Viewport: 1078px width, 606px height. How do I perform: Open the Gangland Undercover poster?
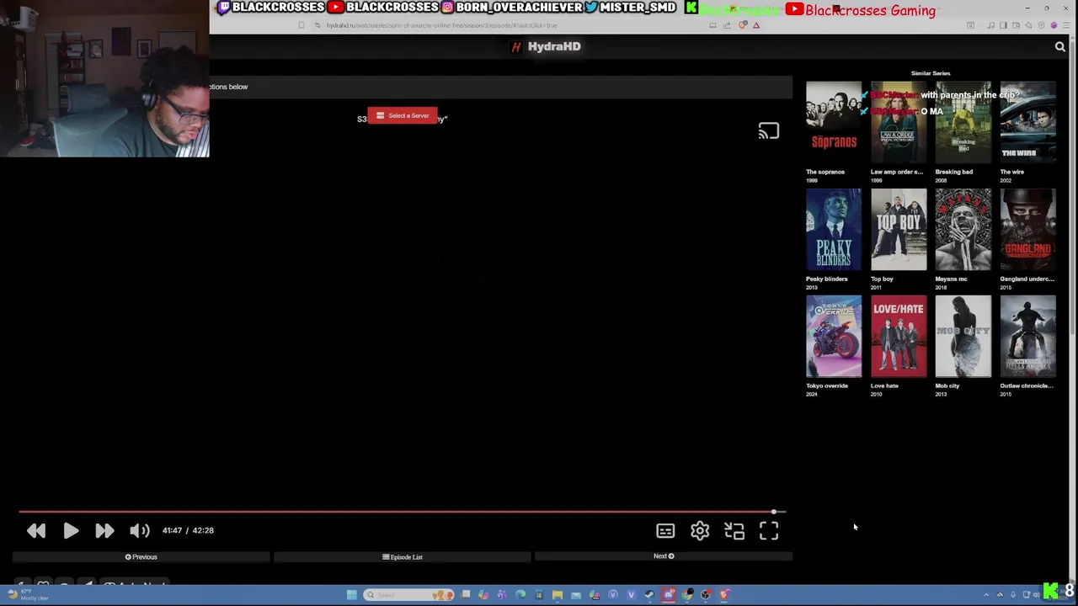1028,229
